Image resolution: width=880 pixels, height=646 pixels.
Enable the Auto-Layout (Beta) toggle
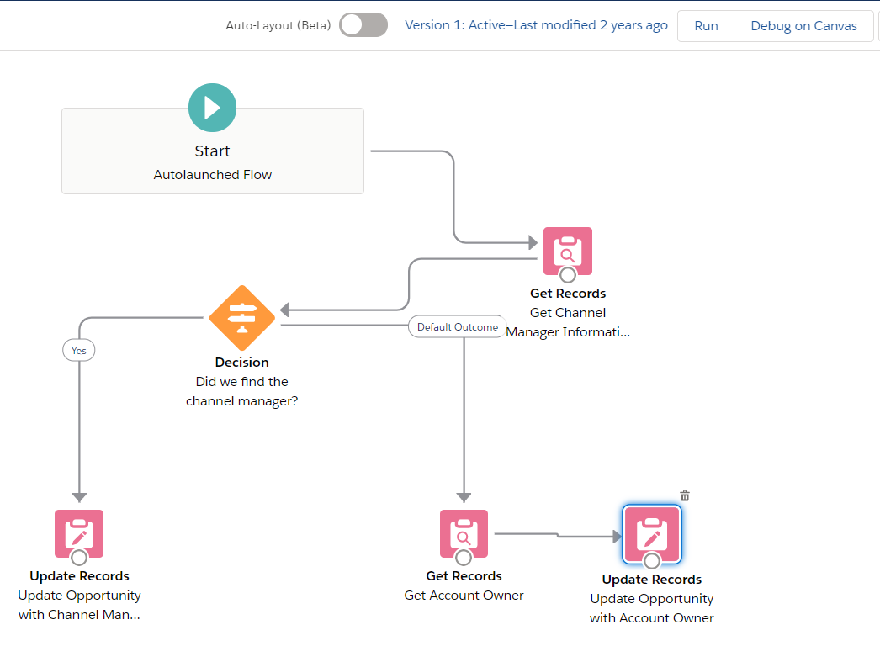[363, 25]
